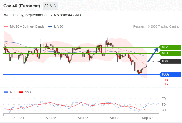Select the chart timestamp text
The image size is (182, 123).
pos(46,15)
